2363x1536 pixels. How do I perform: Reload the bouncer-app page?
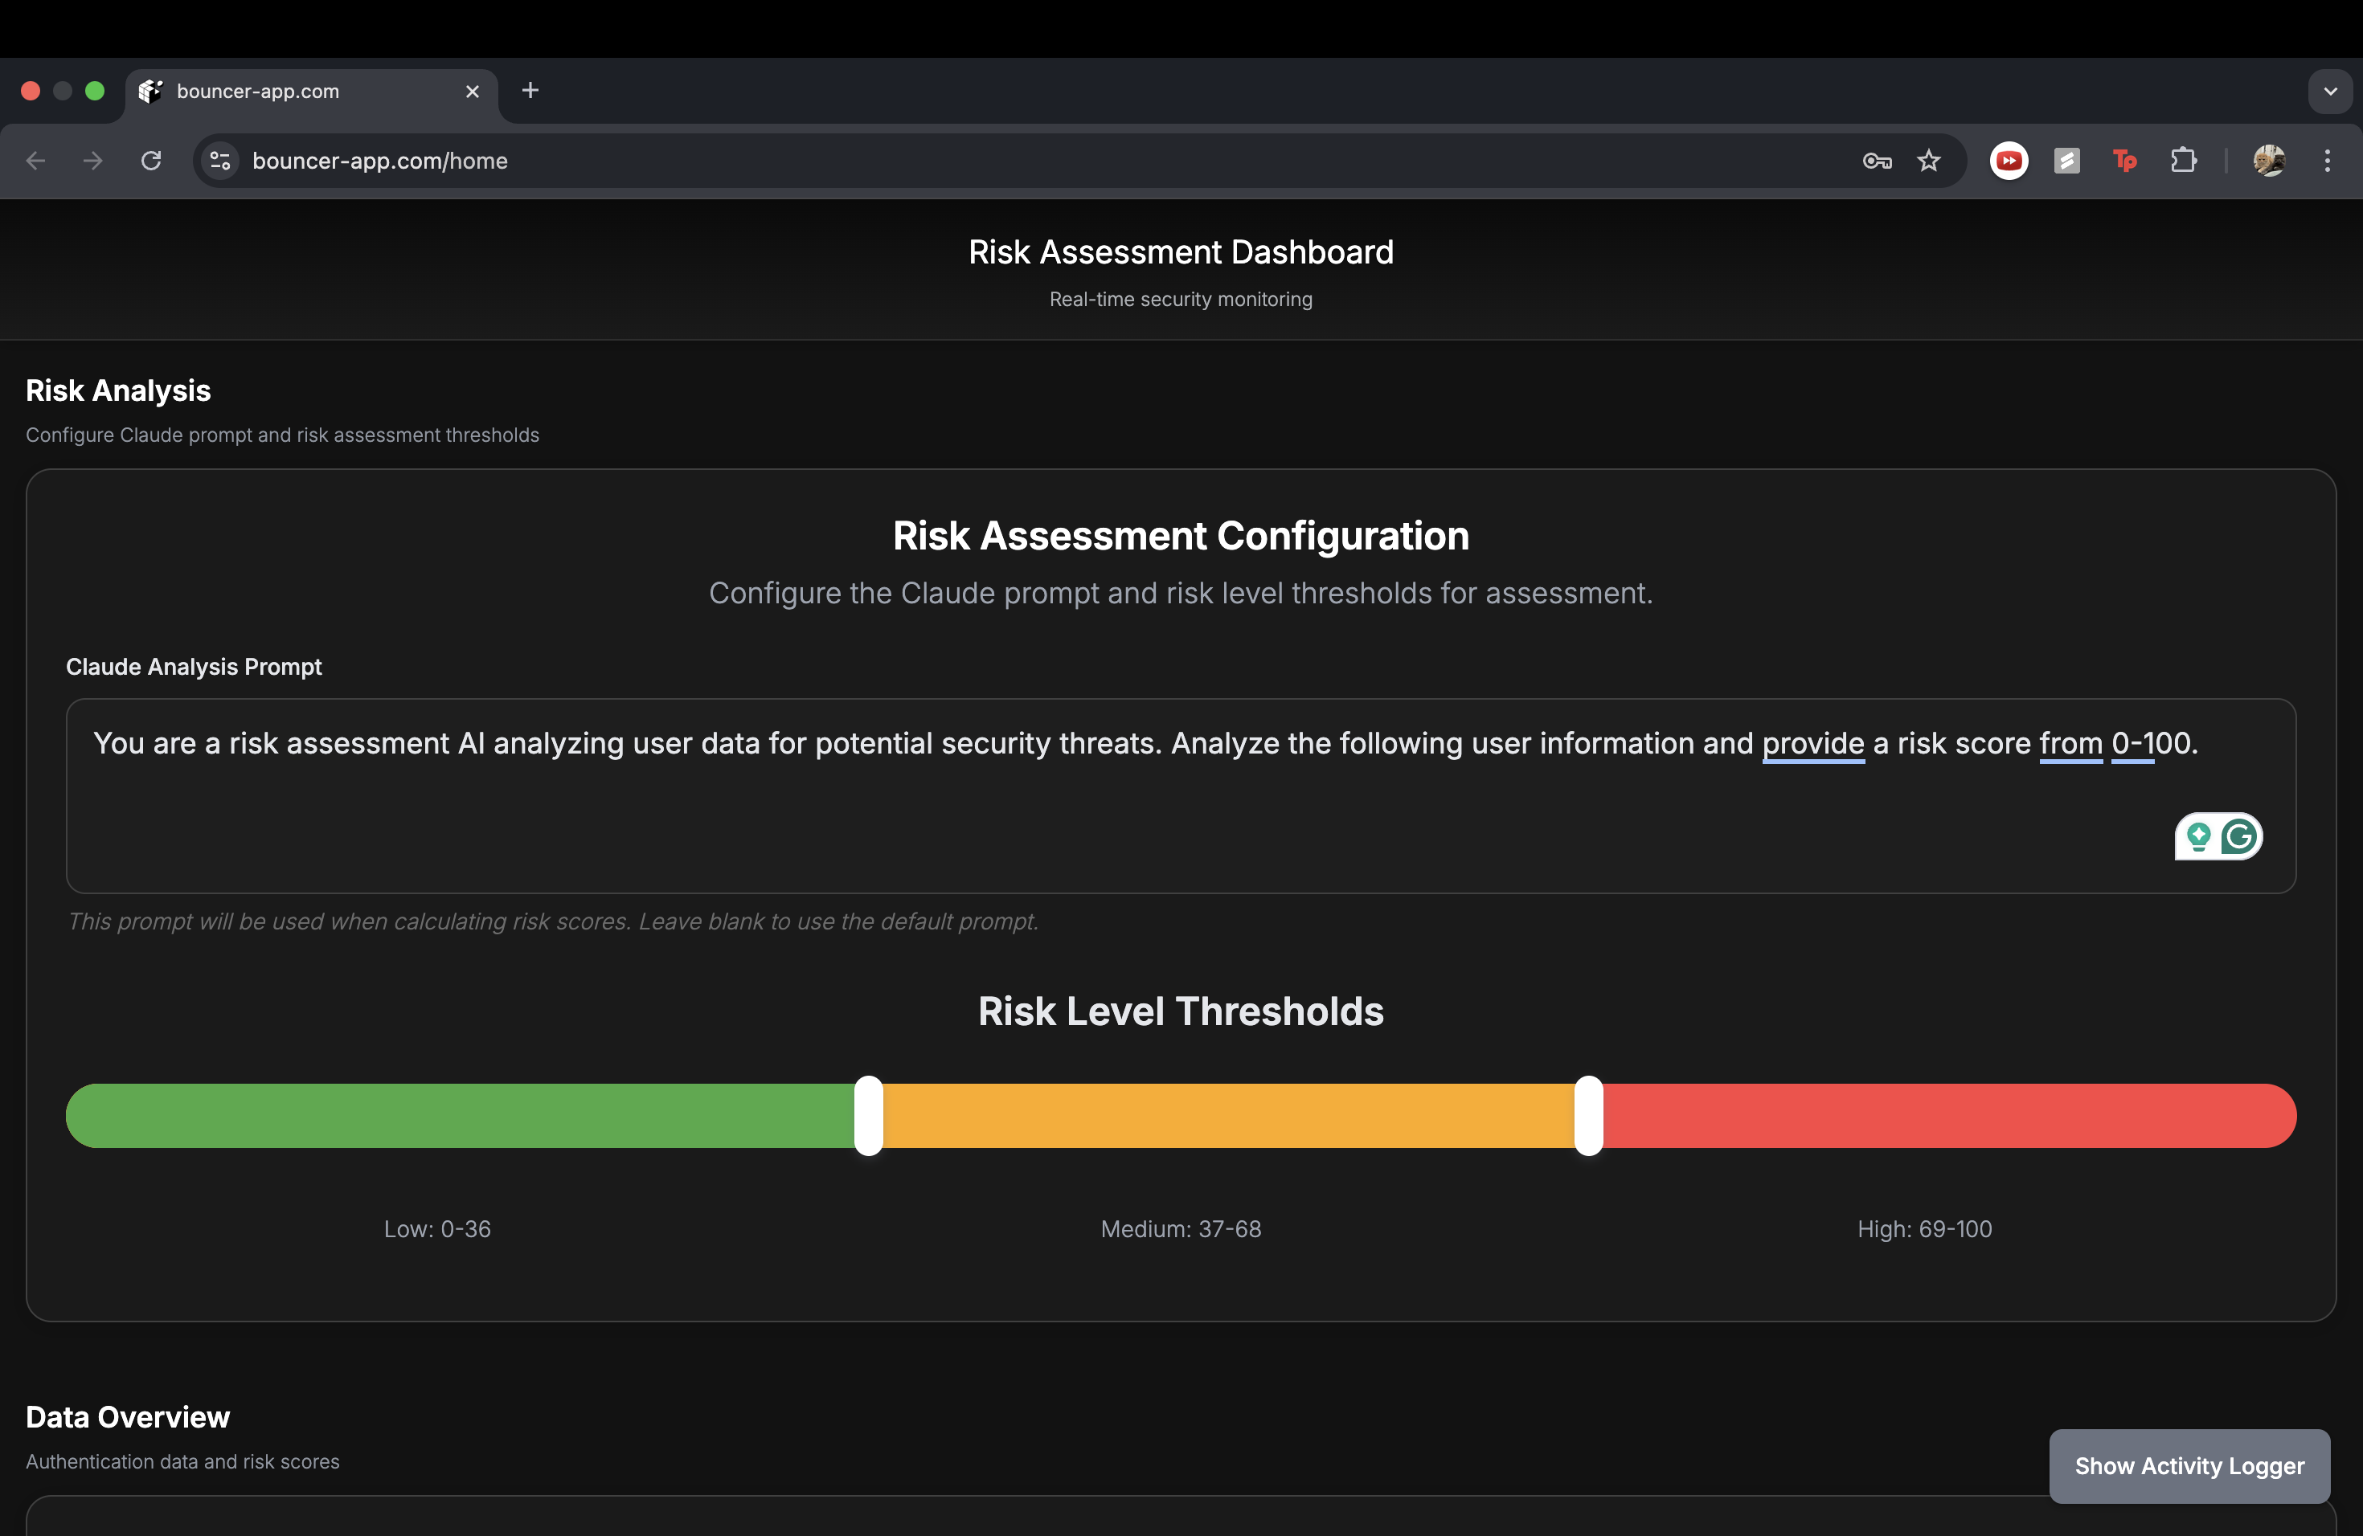click(151, 161)
